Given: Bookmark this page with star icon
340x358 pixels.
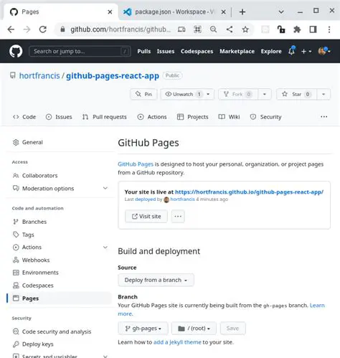Looking at the screenshot, I should click(245, 29).
